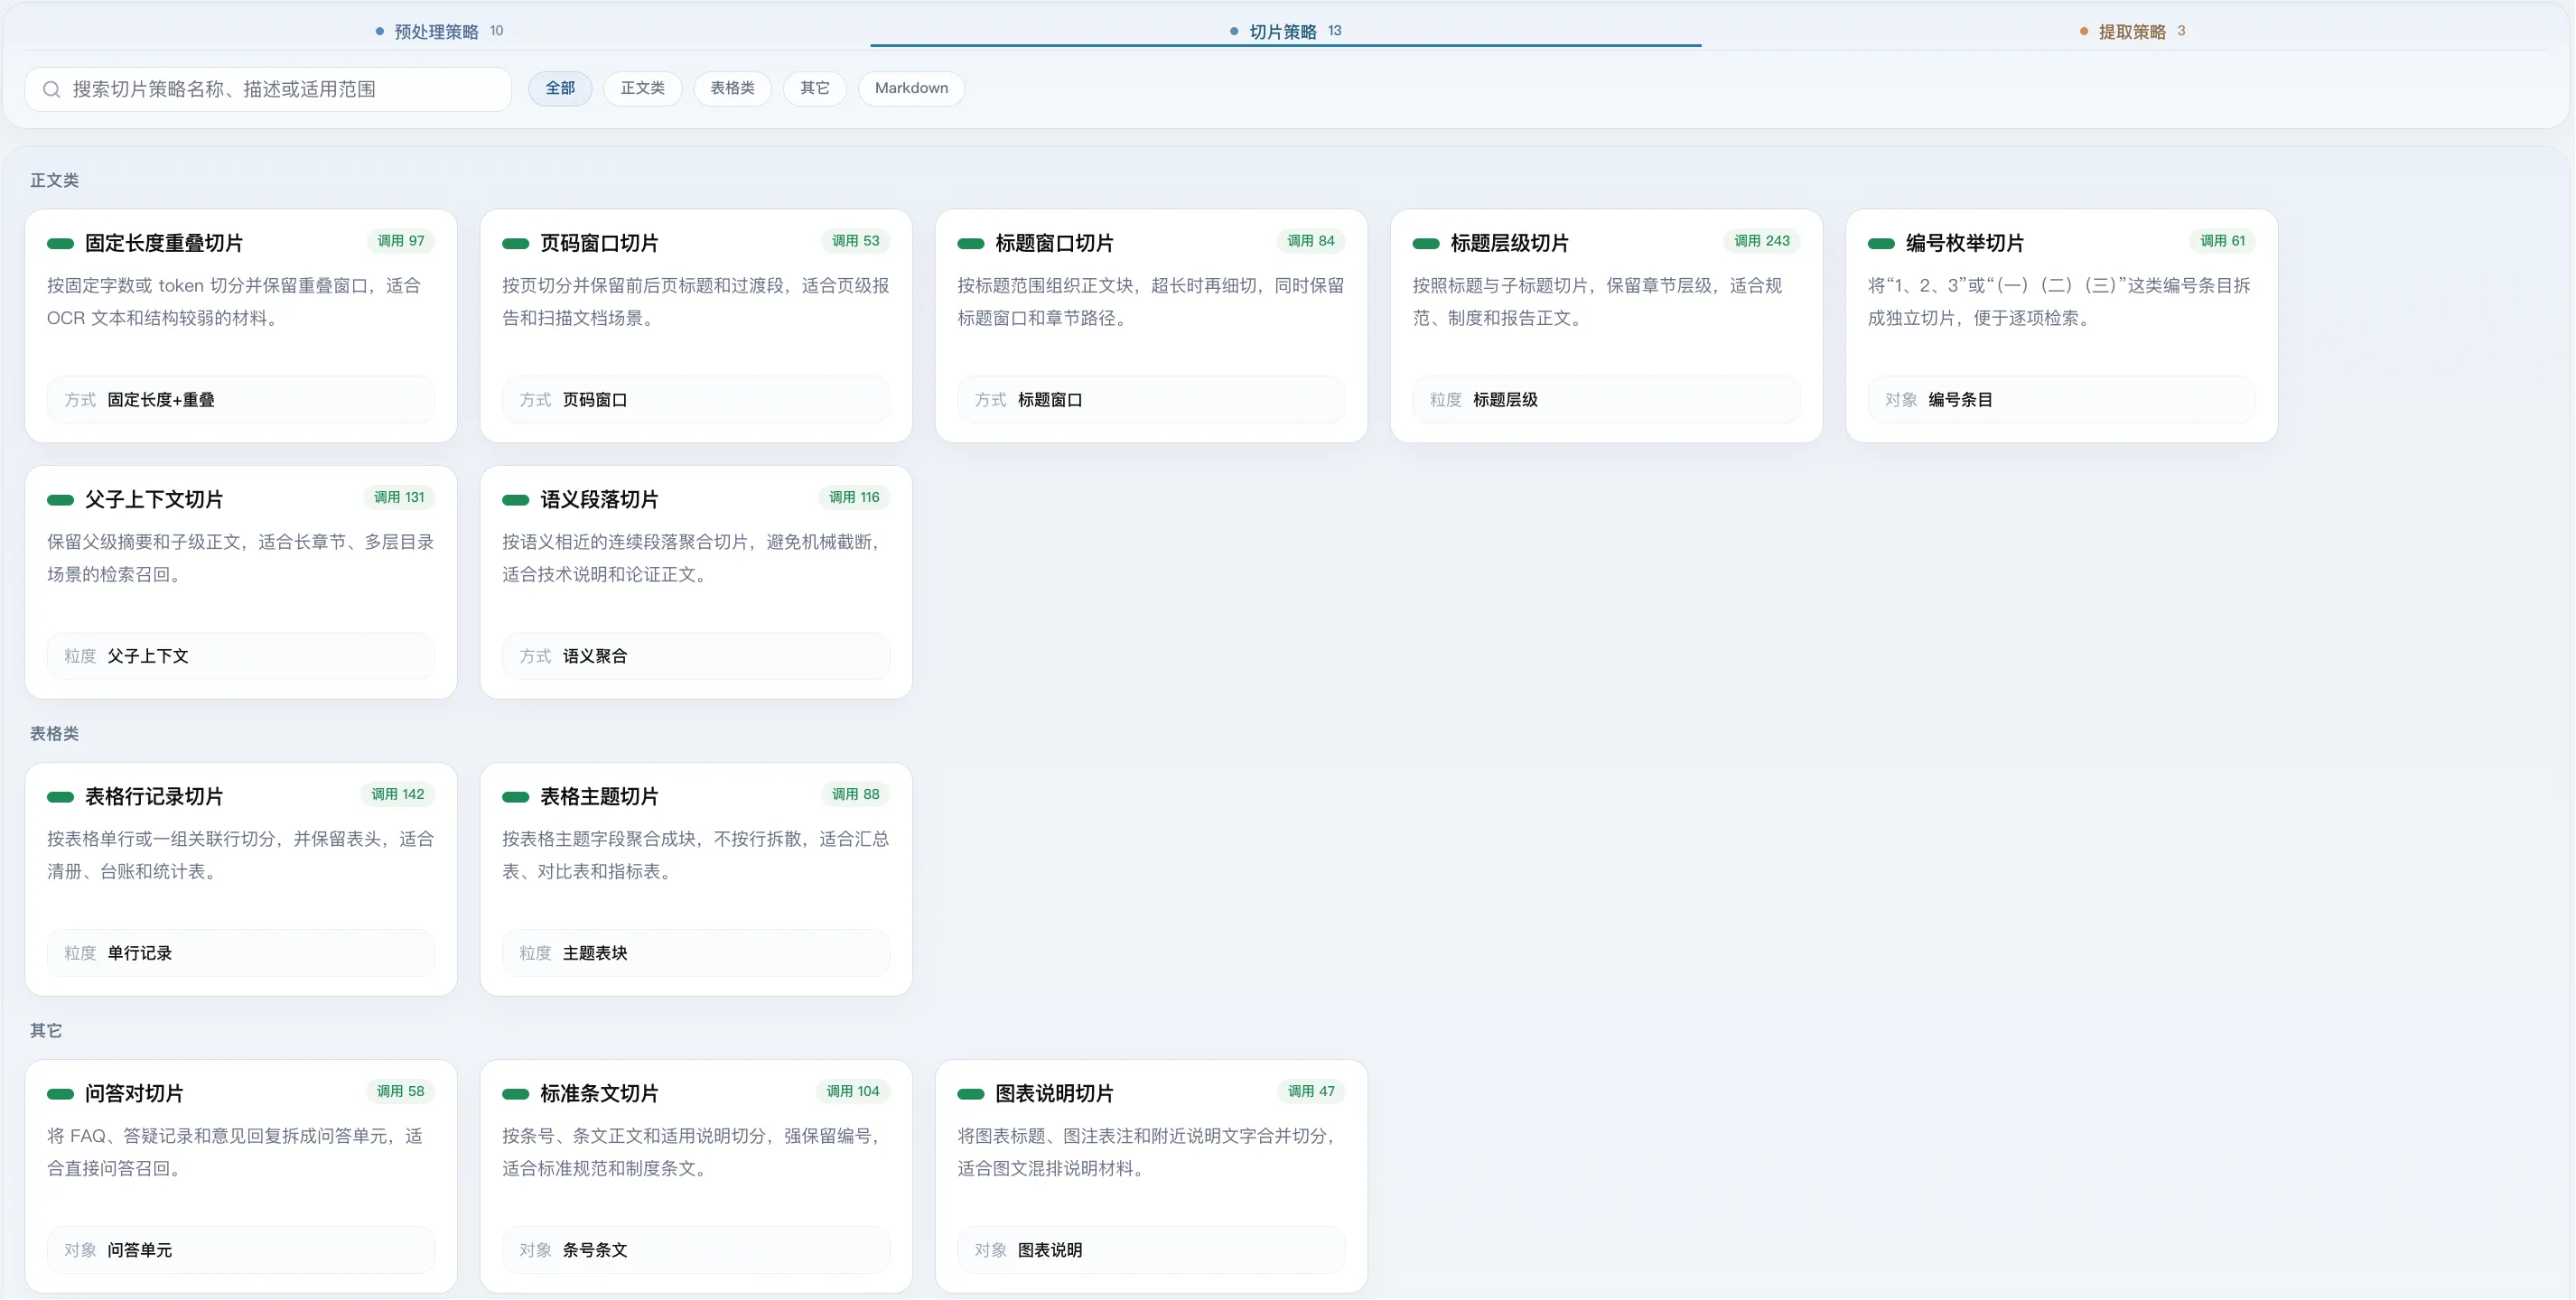Open the 固定长度重叠切片 card title

(164, 243)
